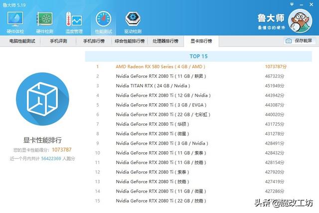319x213 pixels.
Task: Switch to the 处理器排行榜 tab
Action: 165,41
